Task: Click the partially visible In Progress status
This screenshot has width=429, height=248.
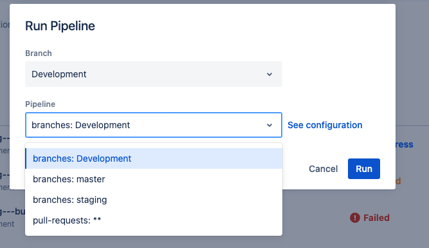Action: pos(405,144)
